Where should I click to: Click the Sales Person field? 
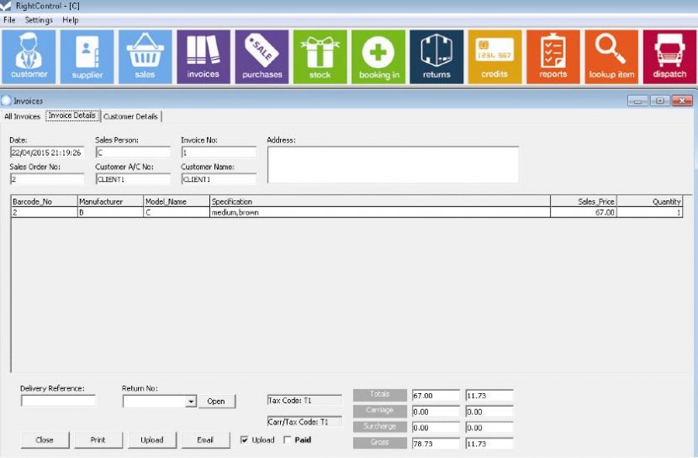(x=133, y=152)
